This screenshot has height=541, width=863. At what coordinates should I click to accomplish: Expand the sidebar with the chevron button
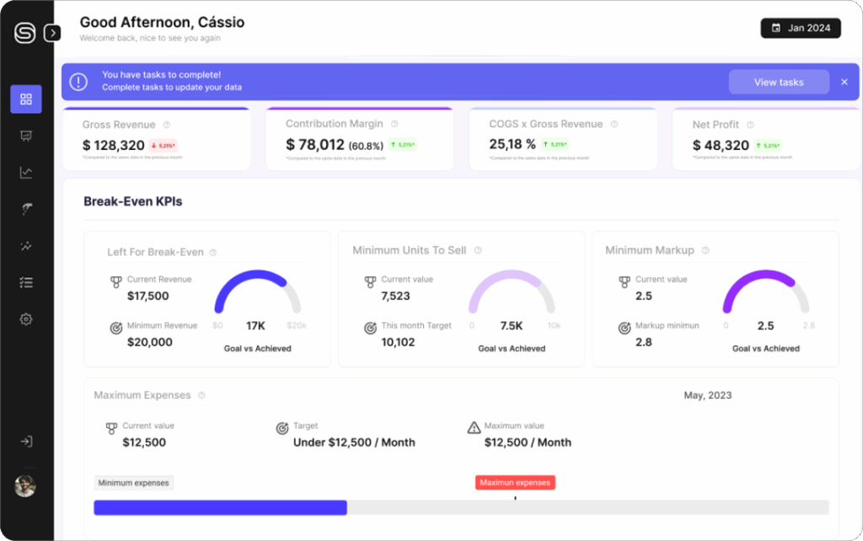click(52, 33)
